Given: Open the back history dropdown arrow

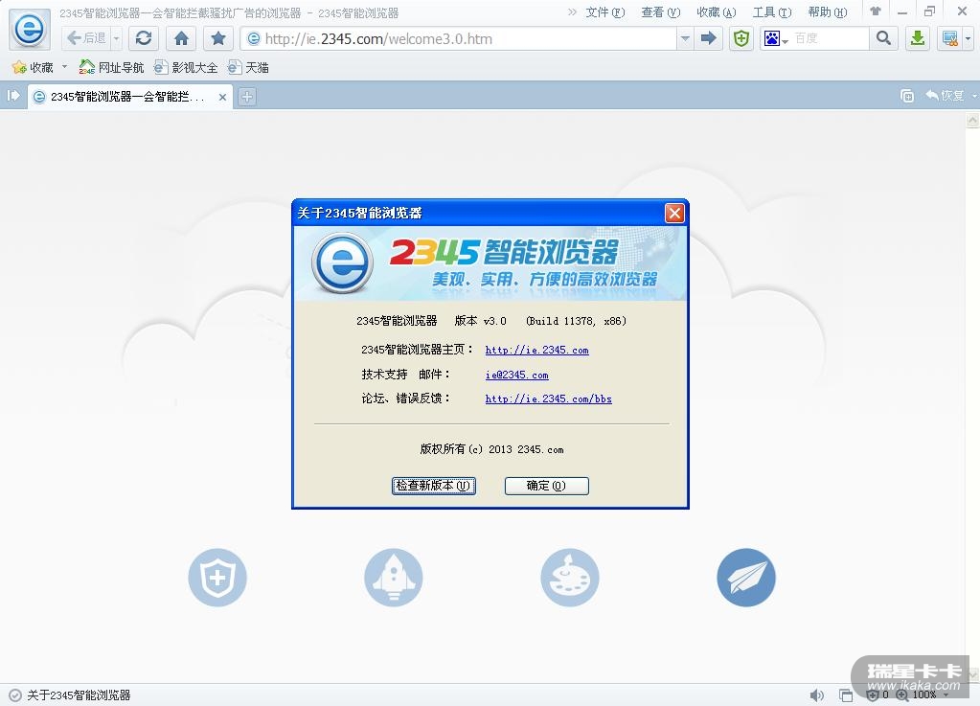Looking at the screenshot, I should (x=116, y=38).
